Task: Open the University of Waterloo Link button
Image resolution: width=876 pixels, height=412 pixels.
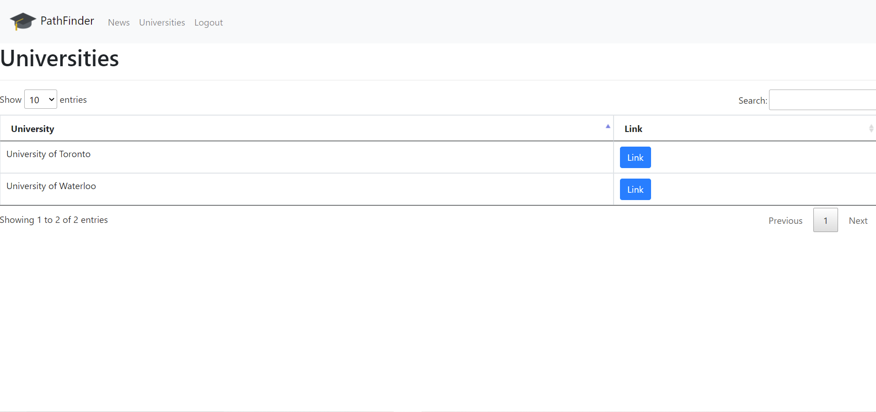Action: [x=635, y=190]
